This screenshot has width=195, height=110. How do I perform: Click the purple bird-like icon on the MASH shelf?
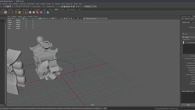point(41,12)
